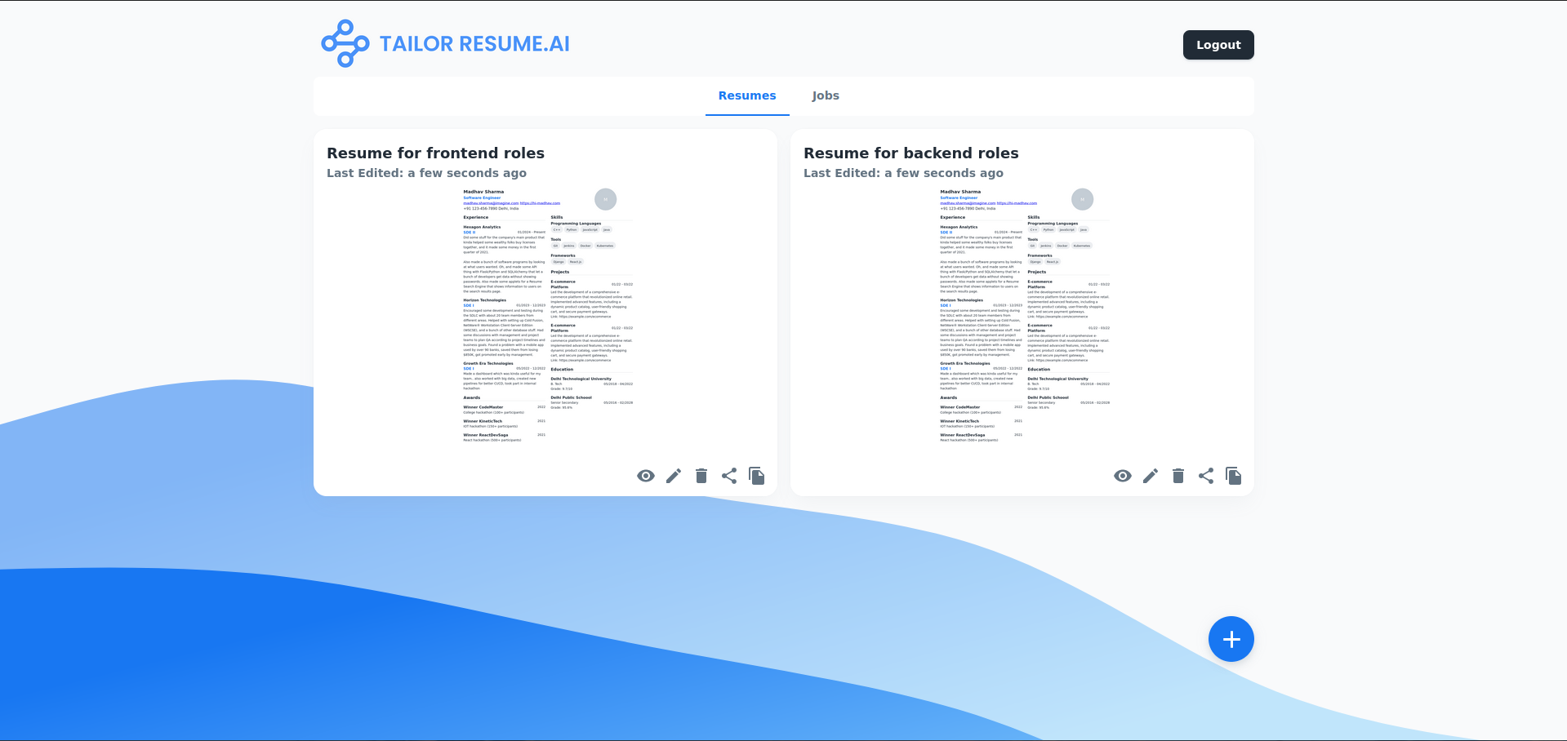This screenshot has width=1567, height=741.
Task: Click the Tailor Resume.AI logo icon
Action: click(345, 43)
